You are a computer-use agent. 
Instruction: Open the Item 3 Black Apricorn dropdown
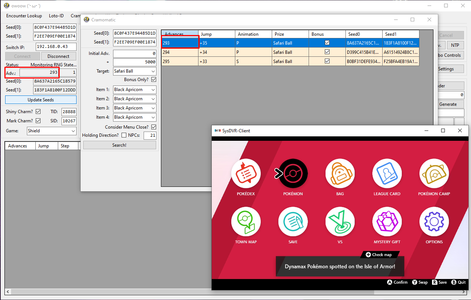(x=134, y=108)
